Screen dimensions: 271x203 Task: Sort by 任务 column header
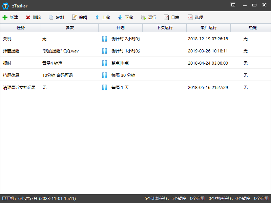tap(20, 28)
